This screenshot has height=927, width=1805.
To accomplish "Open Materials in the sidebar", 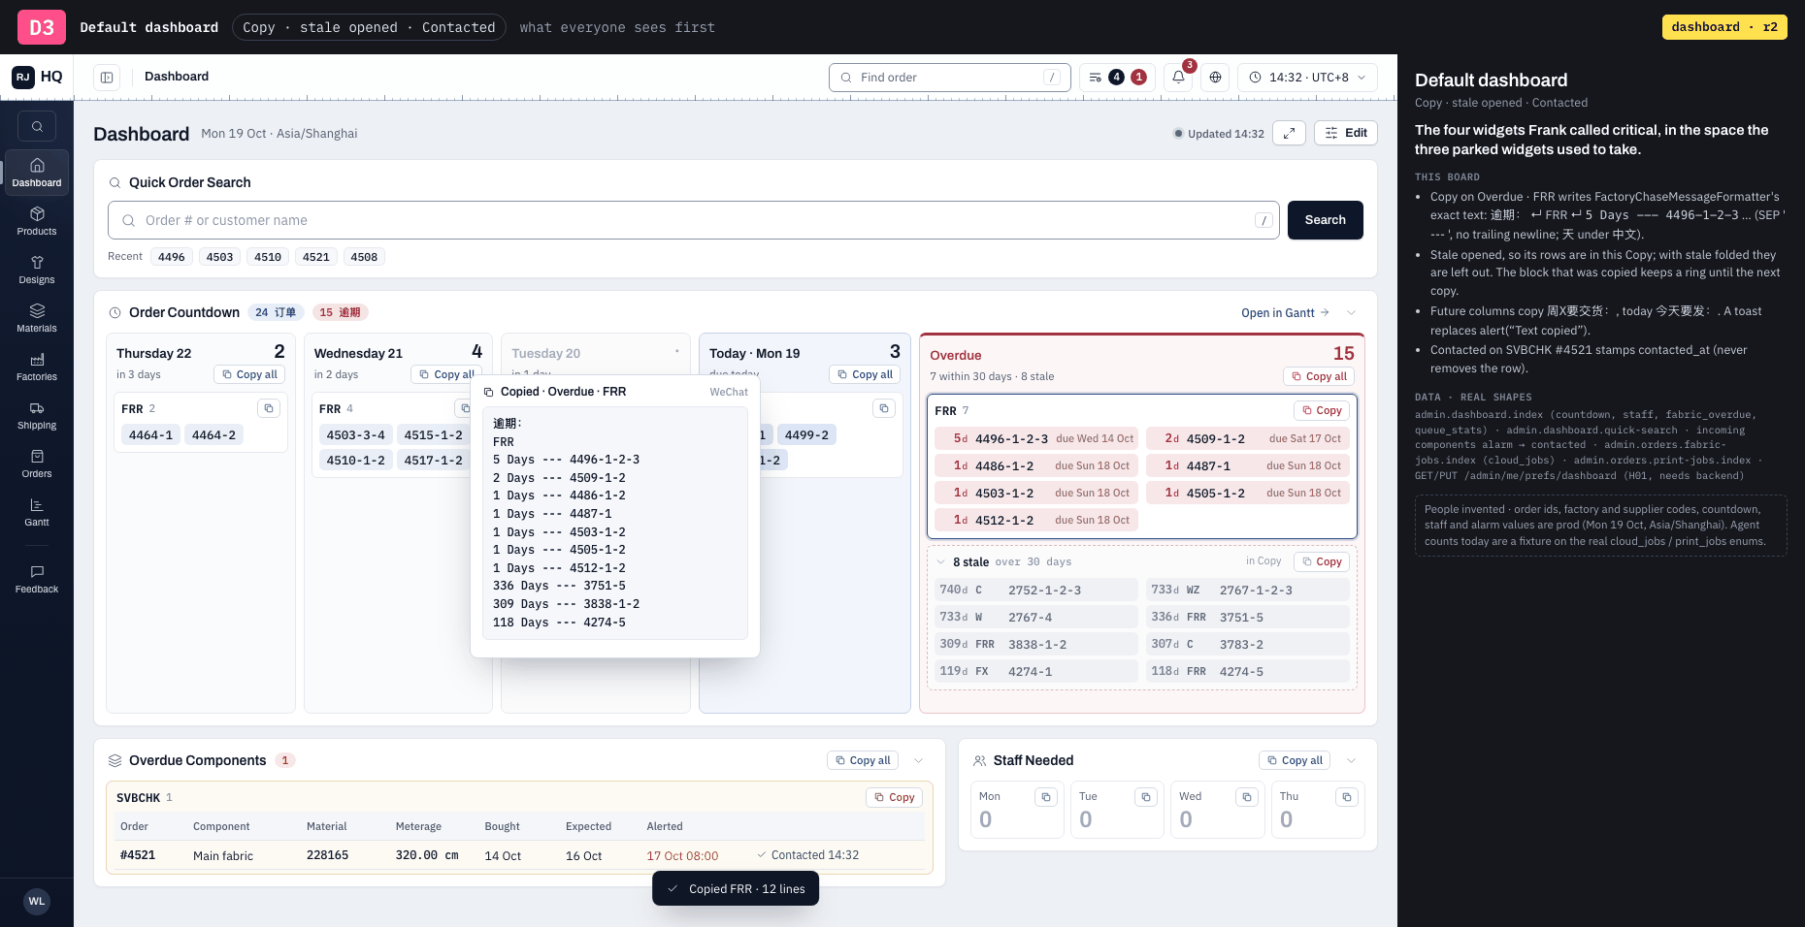I will (x=37, y=318).
